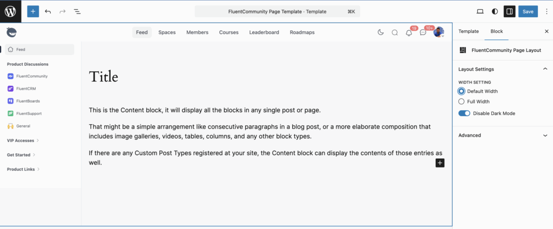Click the FluentCommunity Page Layout block icon
The height and width of the screenshot is (229, 553).
(x=463, y=50)
